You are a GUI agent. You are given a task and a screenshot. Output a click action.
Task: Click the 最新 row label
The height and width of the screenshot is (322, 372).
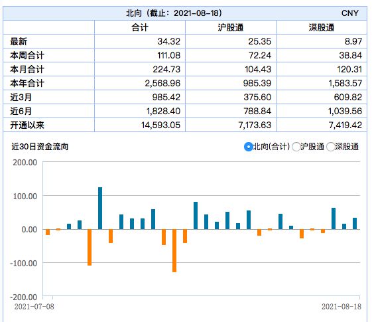point(19,42)
